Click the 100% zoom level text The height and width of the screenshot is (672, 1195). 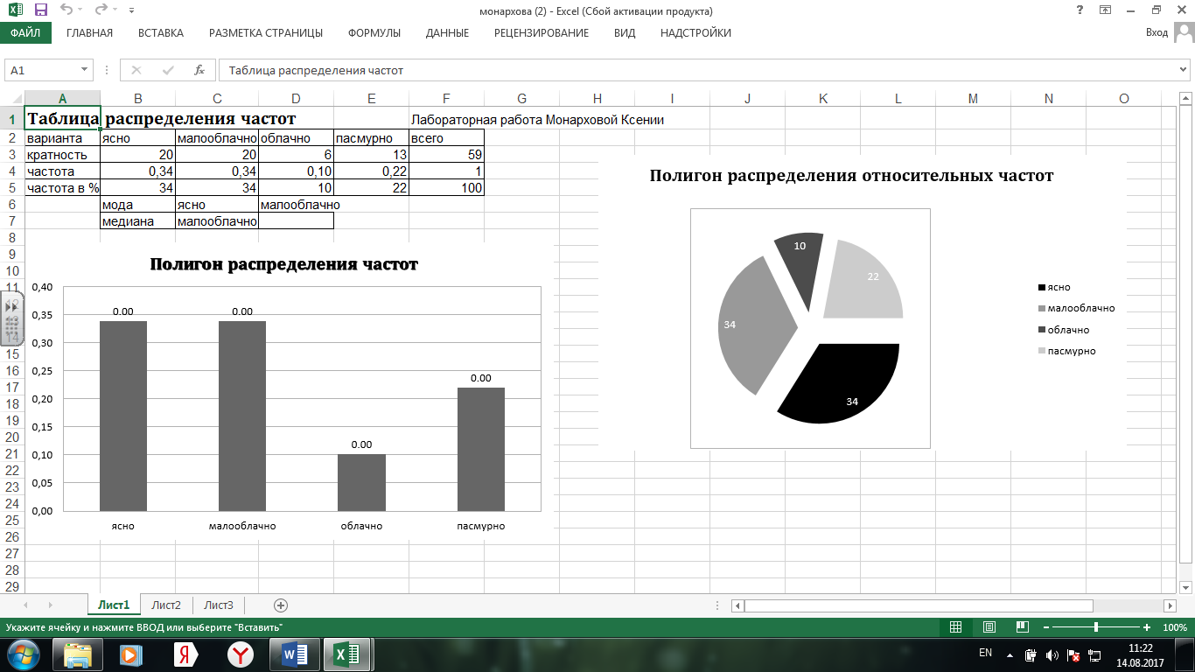[1175, 627]
